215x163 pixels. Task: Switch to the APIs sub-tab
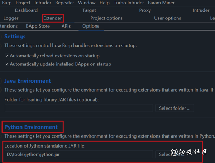[66, 26]
